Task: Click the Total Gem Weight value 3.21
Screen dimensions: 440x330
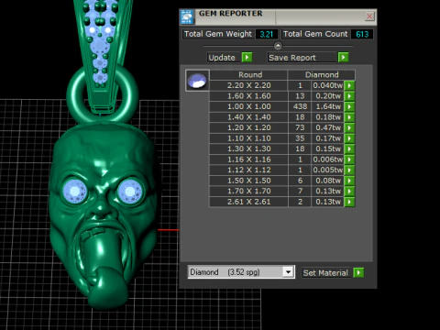Action: click(267, 34)
